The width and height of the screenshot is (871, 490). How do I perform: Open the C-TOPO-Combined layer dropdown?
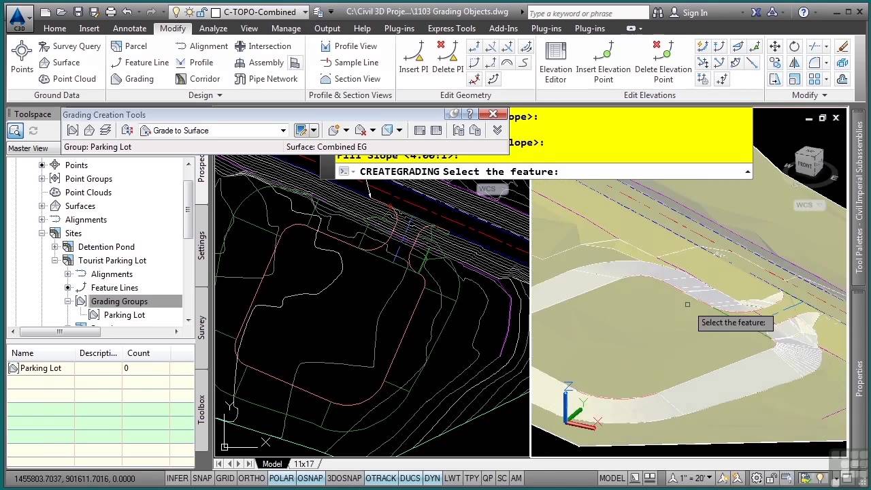point(305,12)
